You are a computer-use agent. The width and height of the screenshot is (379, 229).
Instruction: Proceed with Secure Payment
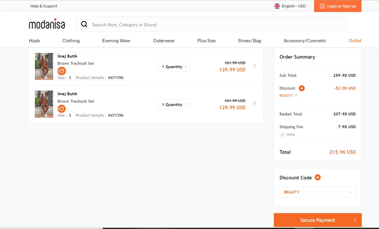click(318, 220)
